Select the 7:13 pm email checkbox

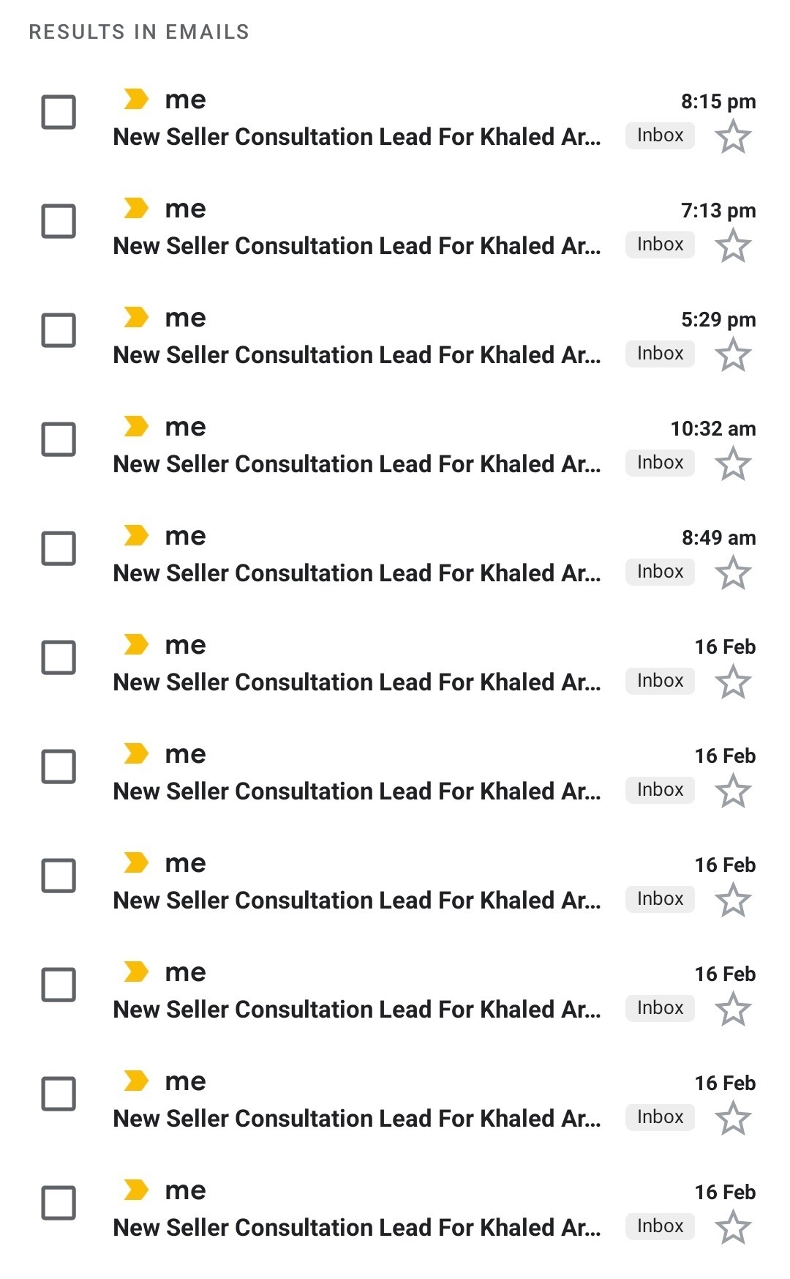pos(59,221)
